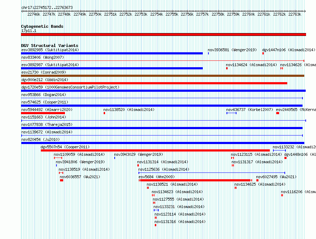Select the nsv1109059 (Alsmadi2014) label
The height and width of the screenshot is (239, 316).
(x=79, y=154)
